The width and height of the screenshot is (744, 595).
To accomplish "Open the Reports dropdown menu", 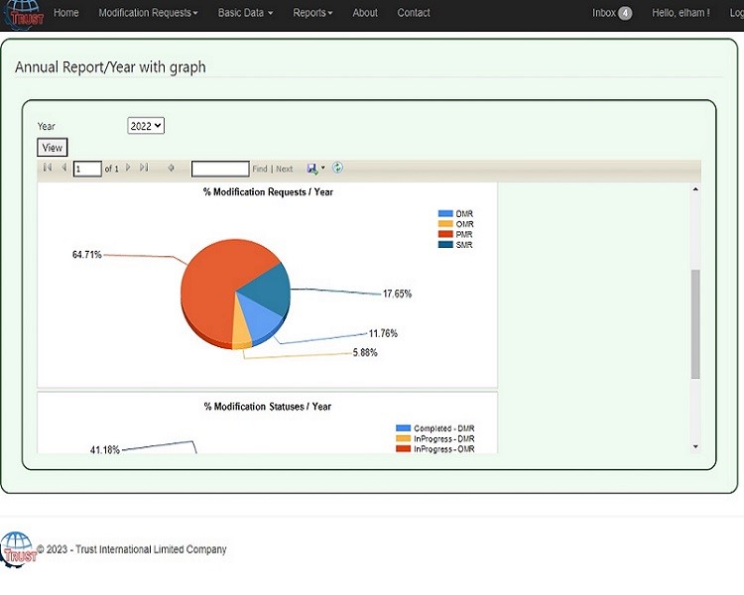I will 312,13.
